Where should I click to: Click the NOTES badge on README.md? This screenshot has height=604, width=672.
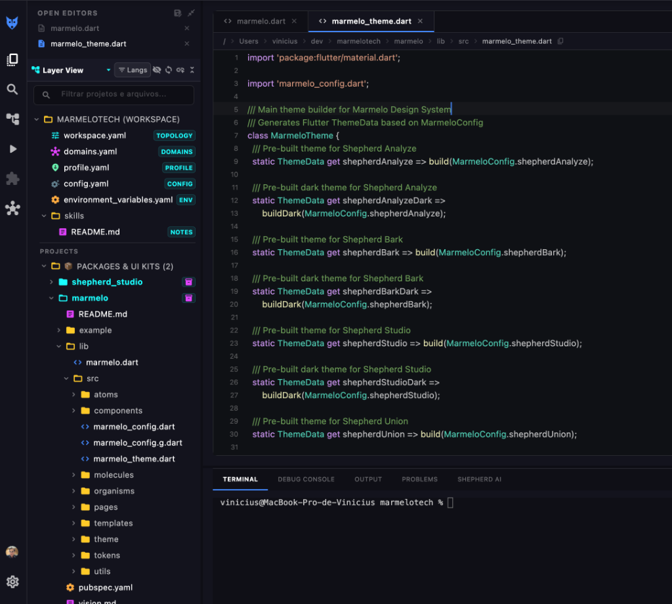[181, 232]
